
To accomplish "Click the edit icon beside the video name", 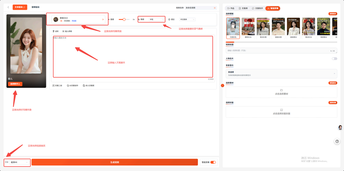I will 215,8.
